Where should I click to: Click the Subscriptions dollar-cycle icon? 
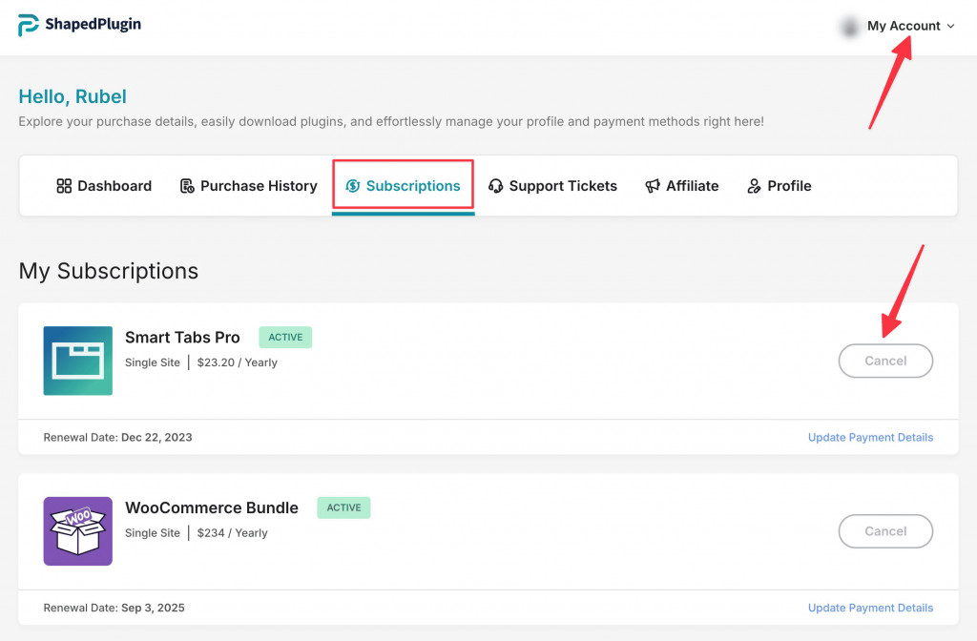tap(353, 186)
